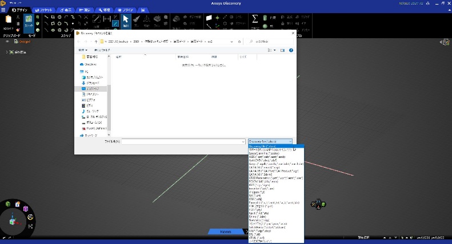
Task: Expand the tree node in structure panel
Action: pos(7,52)
